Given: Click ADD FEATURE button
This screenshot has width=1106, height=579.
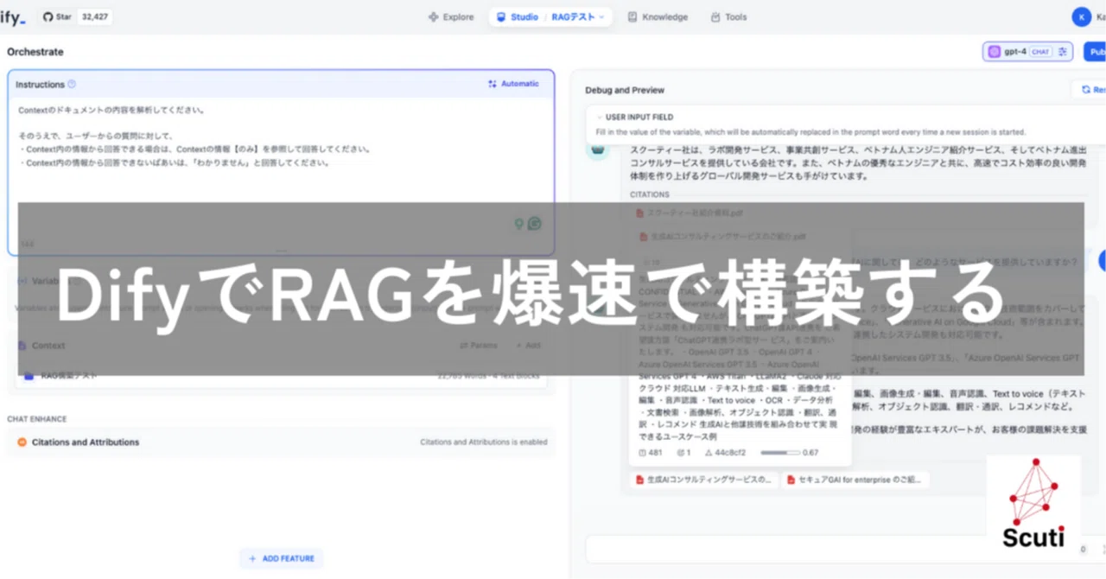Looking at the screenshot, I should [x=282, y=558].
